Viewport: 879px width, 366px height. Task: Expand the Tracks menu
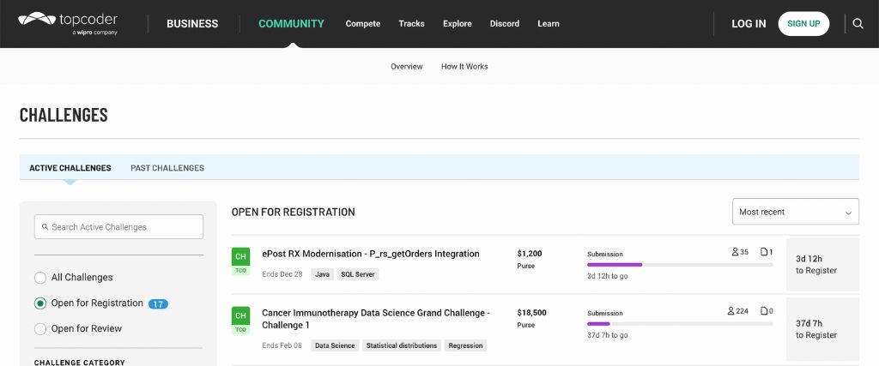pos(411,24)
